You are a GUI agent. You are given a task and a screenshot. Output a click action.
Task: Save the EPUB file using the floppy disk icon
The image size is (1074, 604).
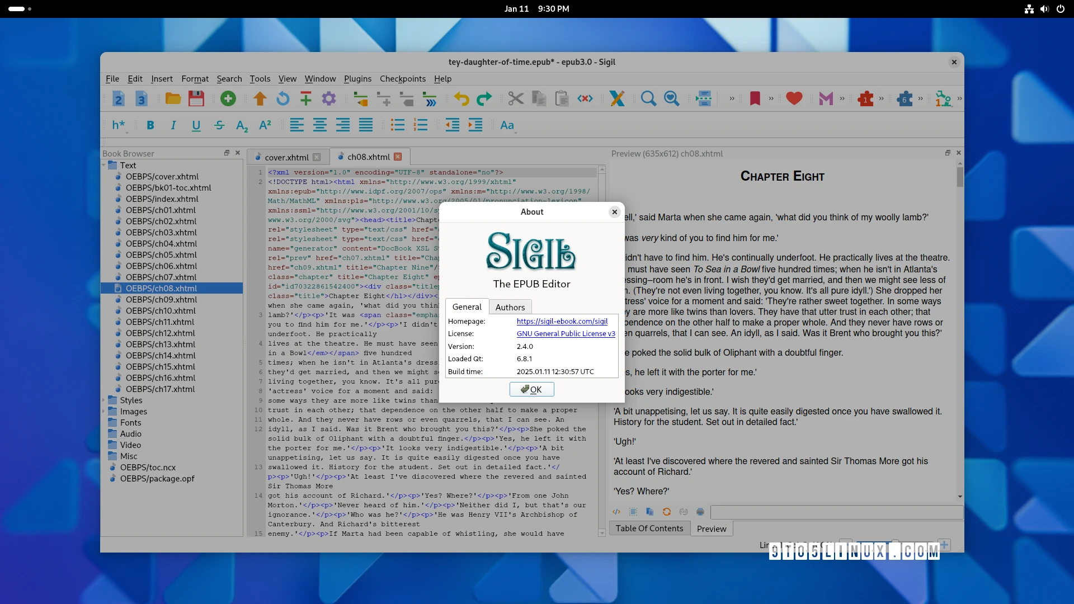196,98
